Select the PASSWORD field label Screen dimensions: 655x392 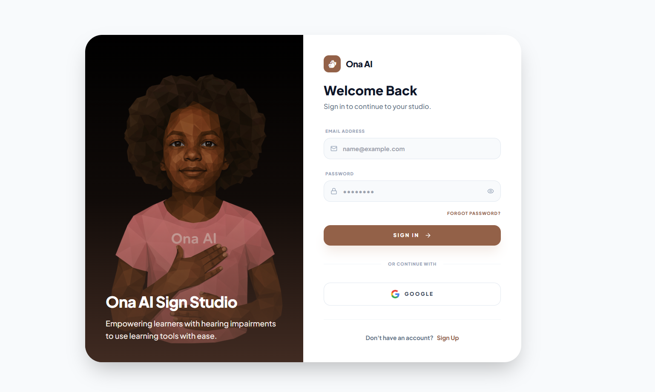pos(339,174)
